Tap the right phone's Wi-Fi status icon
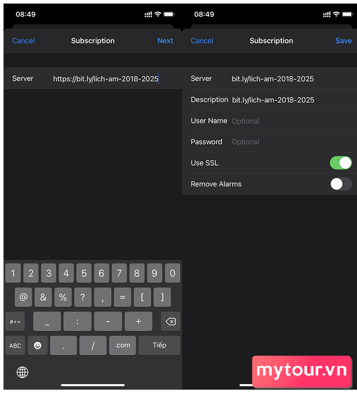Image resolution: width=357 pixels, height=395 pixels. [336, 14]
